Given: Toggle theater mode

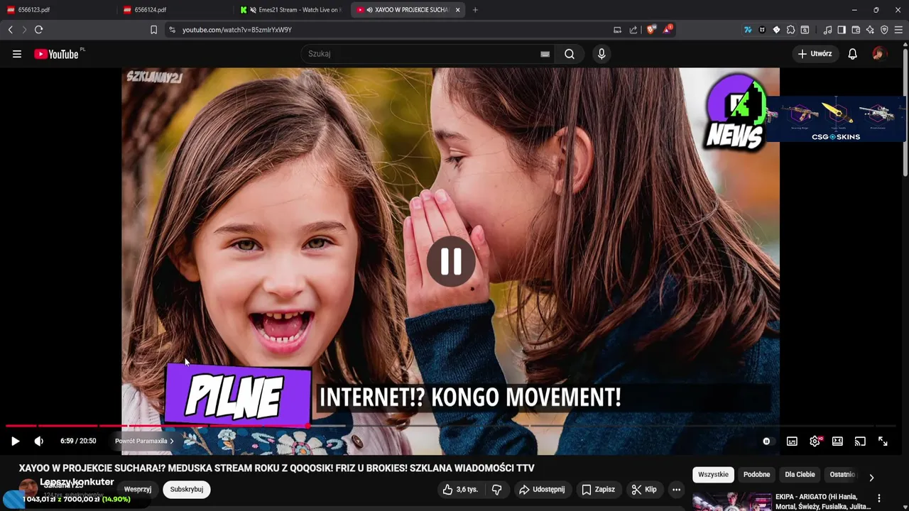Looking at the screenshot, I should tap(837, 441).
